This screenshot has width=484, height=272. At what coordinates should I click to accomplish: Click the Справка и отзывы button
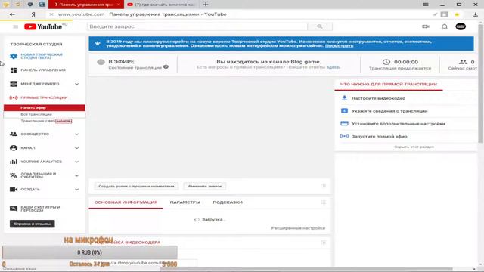click(x=32, y=224)
